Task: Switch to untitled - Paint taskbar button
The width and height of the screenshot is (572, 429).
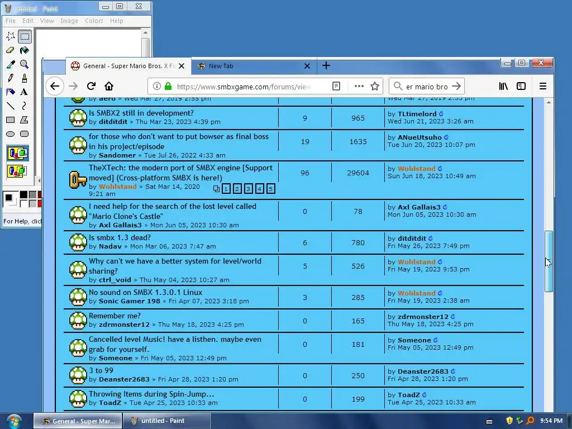Action: (x=166, y=421)
